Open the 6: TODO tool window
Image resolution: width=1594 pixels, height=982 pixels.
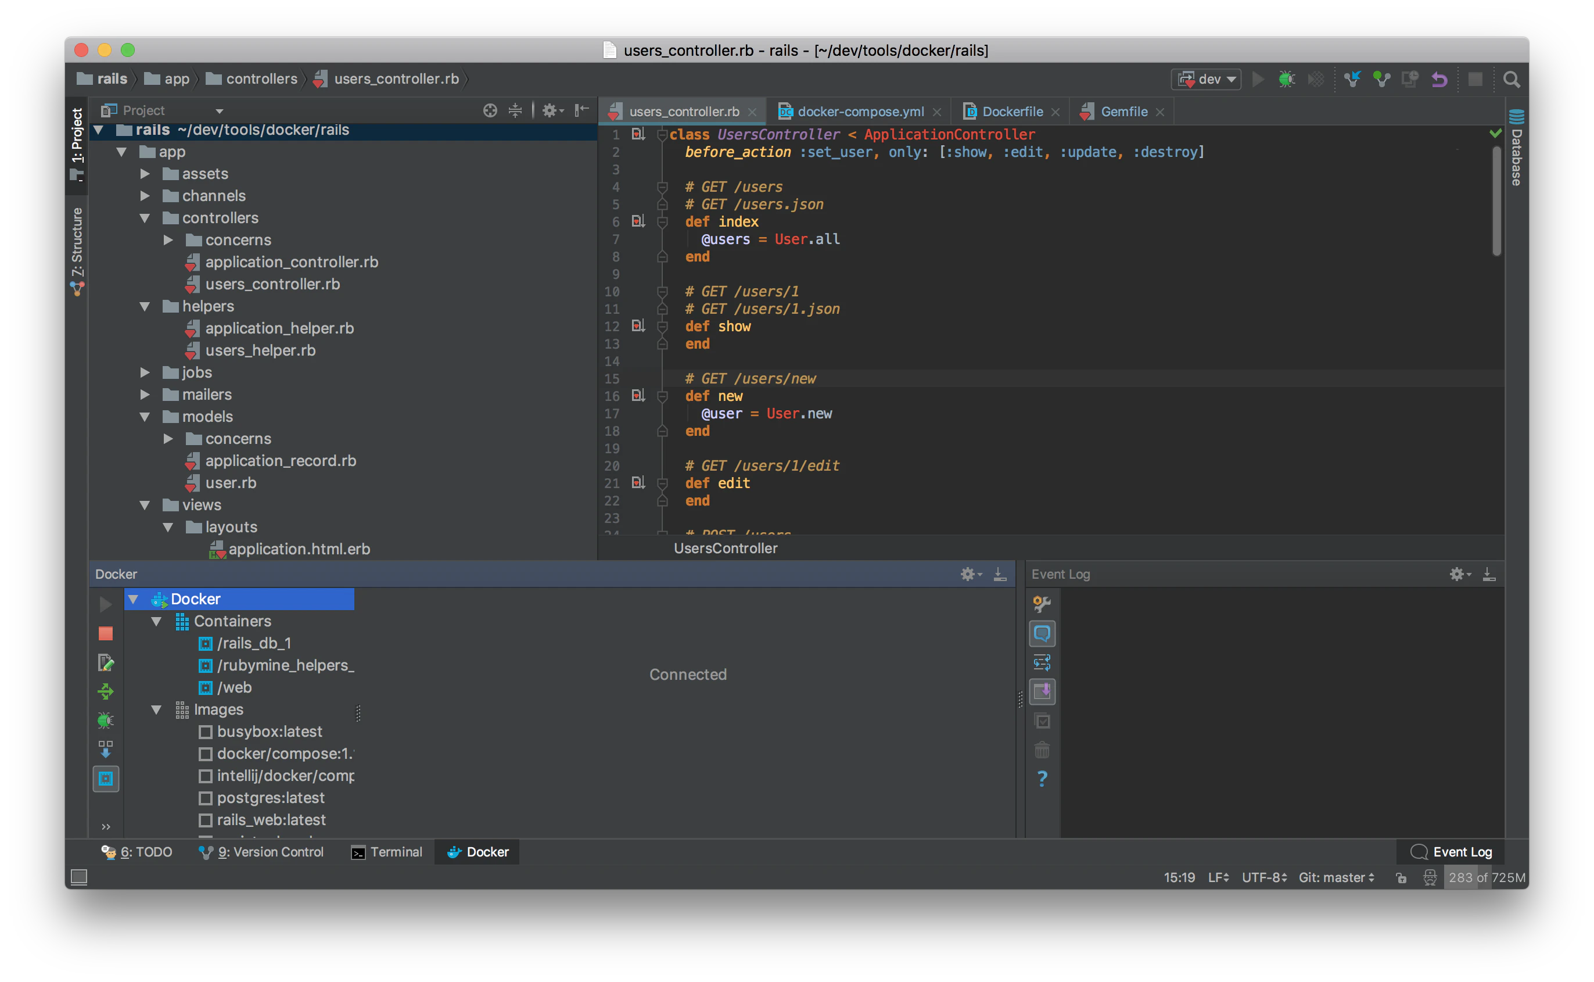[137, 852]
